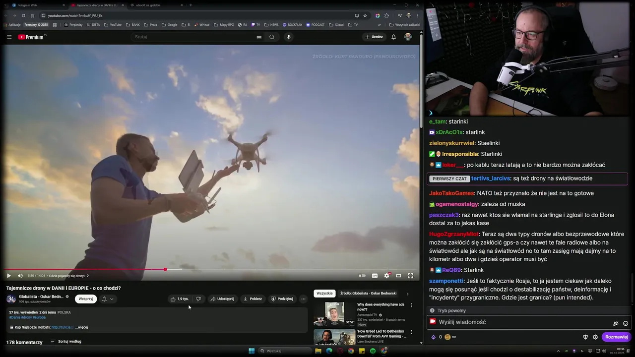Open Globalista channel avatar
The image size is (635, 357).
tap(11, 299)
